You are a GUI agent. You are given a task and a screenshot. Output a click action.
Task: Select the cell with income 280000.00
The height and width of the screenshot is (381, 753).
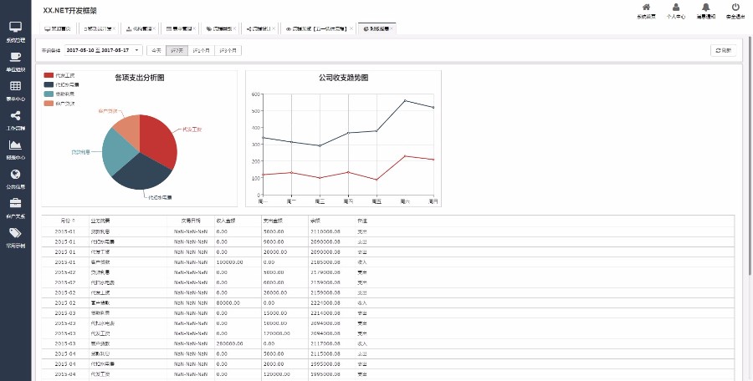[x=238, y=343]
